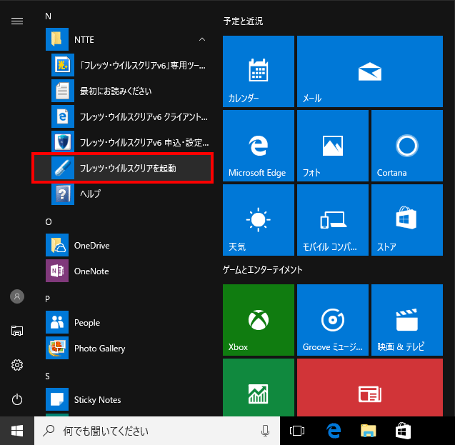The width and height of the screenshot is (455, 445).
Task: Expand the hamburger menu at top left
Action: pos(17,21)
